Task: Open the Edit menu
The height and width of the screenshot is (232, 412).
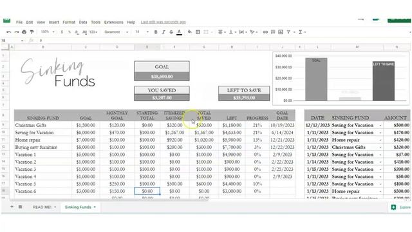Action: click(30, 23)
